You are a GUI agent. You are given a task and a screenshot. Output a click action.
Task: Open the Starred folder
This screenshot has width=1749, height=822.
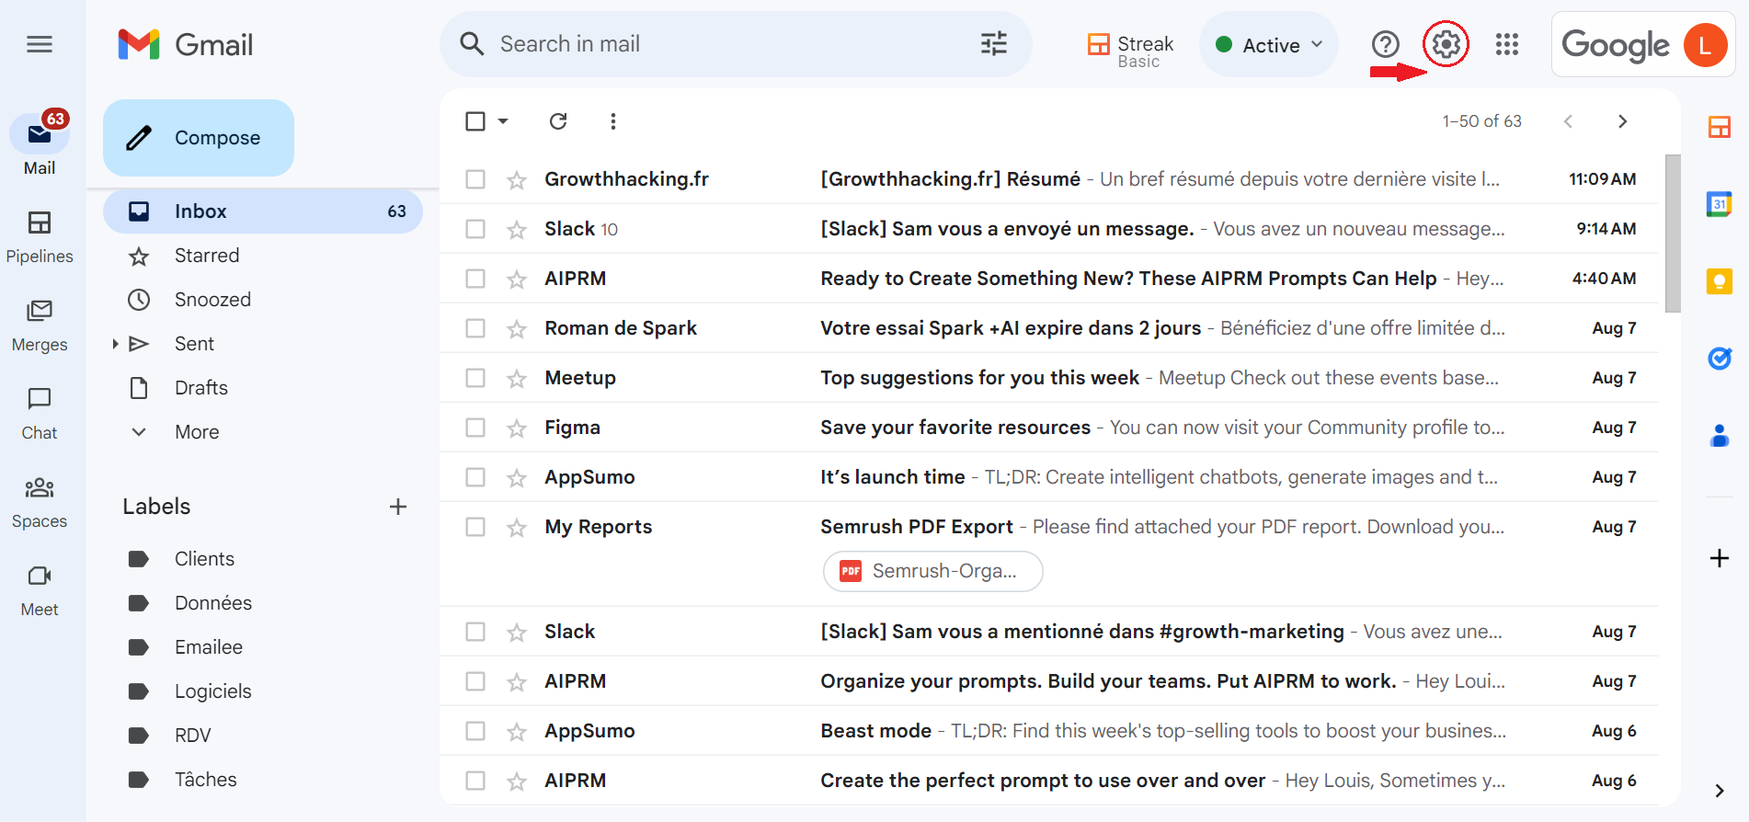coord(263,256)
